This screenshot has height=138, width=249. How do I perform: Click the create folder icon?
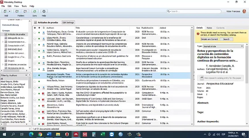coord(17,11)
